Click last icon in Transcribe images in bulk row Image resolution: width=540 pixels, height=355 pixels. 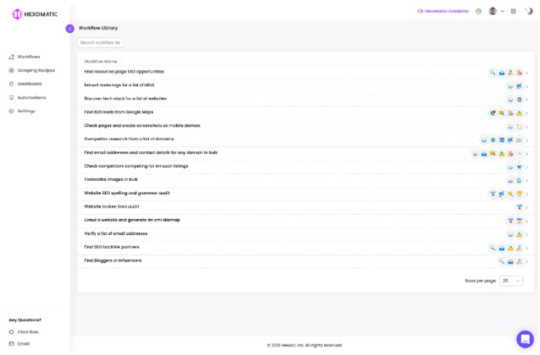519,181
